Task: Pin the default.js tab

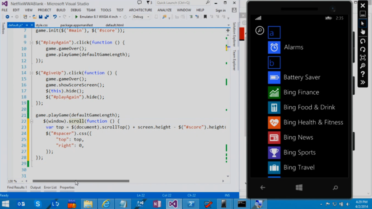Action: (x=27, y=25)
